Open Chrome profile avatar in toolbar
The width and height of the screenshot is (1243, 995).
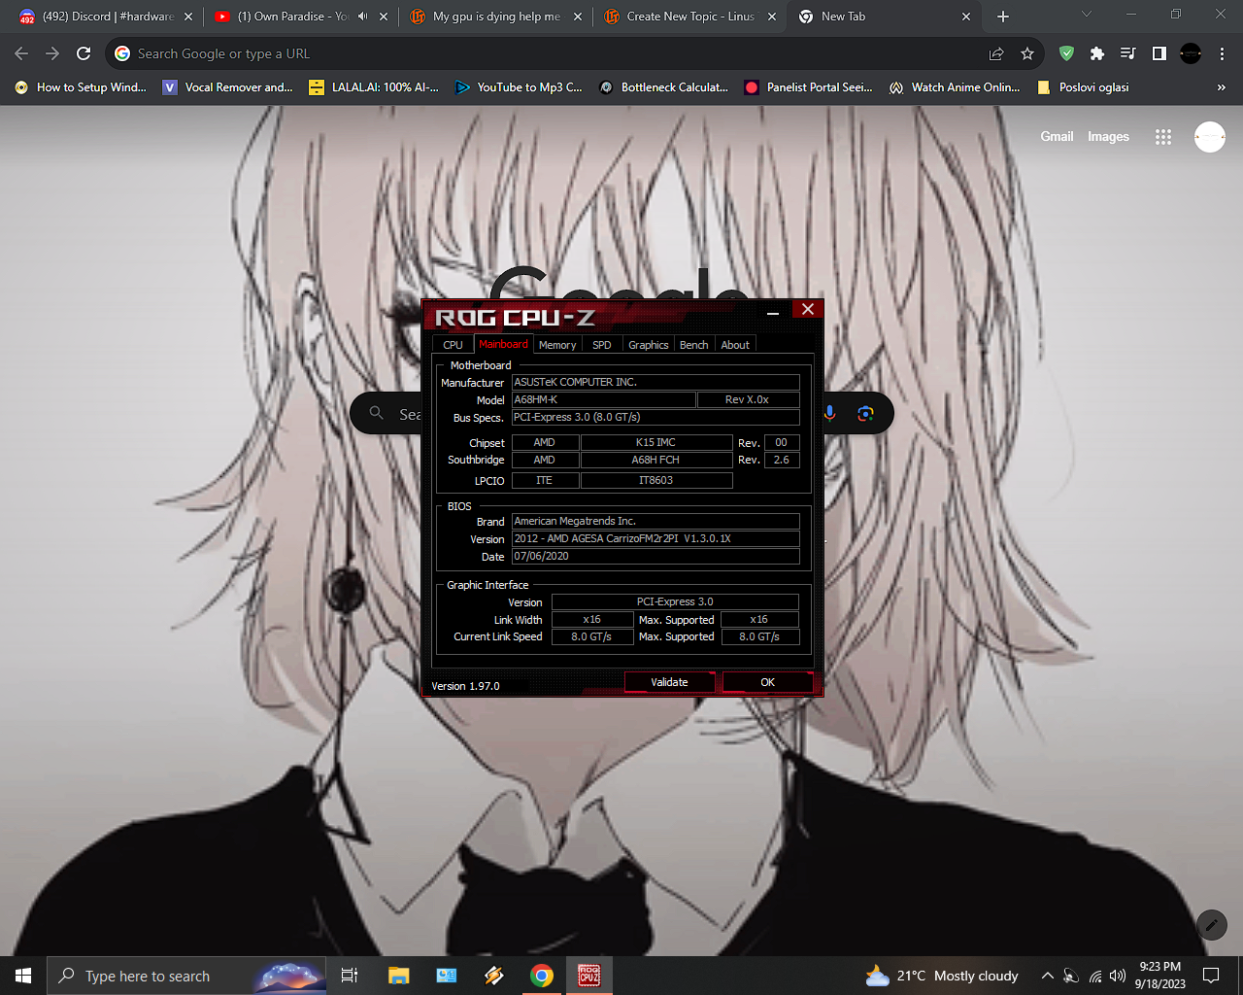pyautogui.click(x=1191, y=53)
